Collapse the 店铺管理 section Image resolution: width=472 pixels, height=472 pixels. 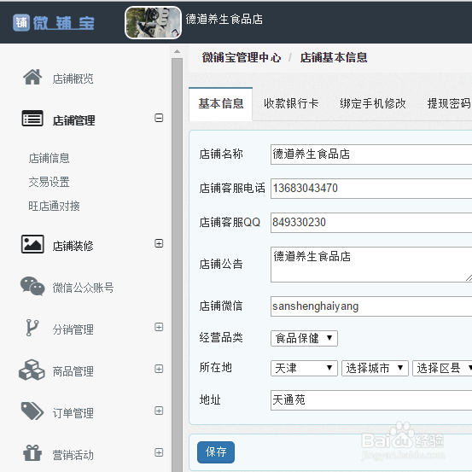(x=159, y=118)
